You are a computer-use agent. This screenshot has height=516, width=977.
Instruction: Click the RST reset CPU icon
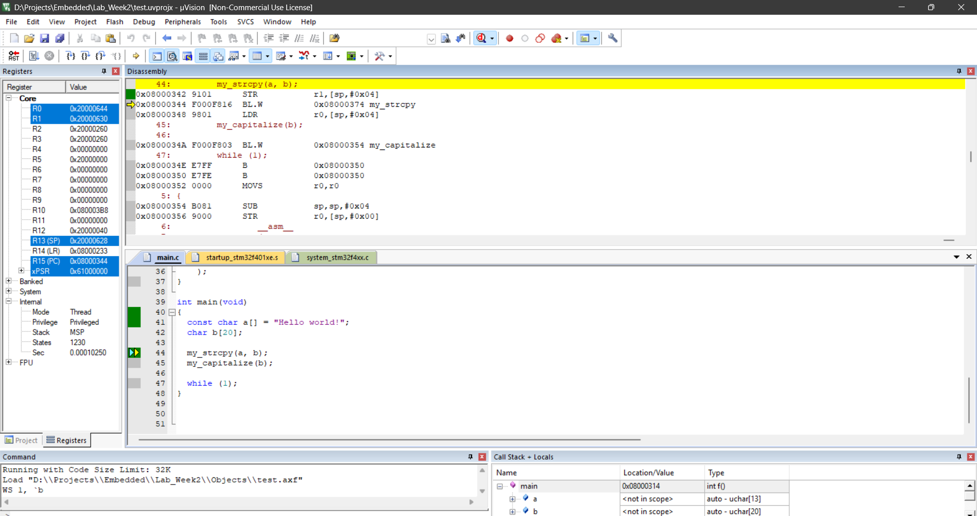click(14, 56)
